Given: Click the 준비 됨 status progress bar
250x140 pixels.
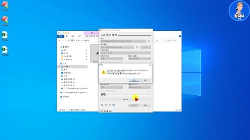Looking at the screenshot, I should tap(125, 100).
